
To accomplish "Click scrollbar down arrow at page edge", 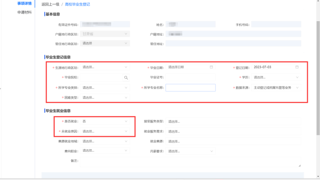I will [318, 176].
